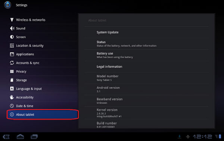This screenshot has width=224, height=141.
Task: Open recent apps from system bar
Action: click(x=34, y=137)
